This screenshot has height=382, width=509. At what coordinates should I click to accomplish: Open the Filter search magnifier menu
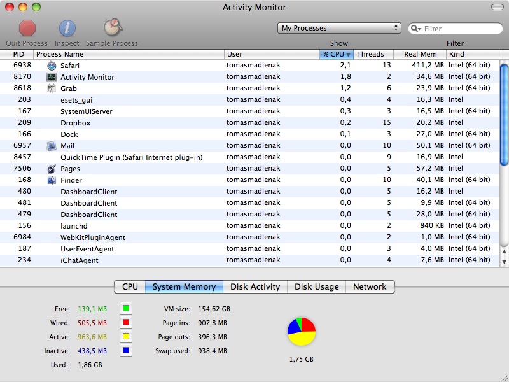(416, 29)
